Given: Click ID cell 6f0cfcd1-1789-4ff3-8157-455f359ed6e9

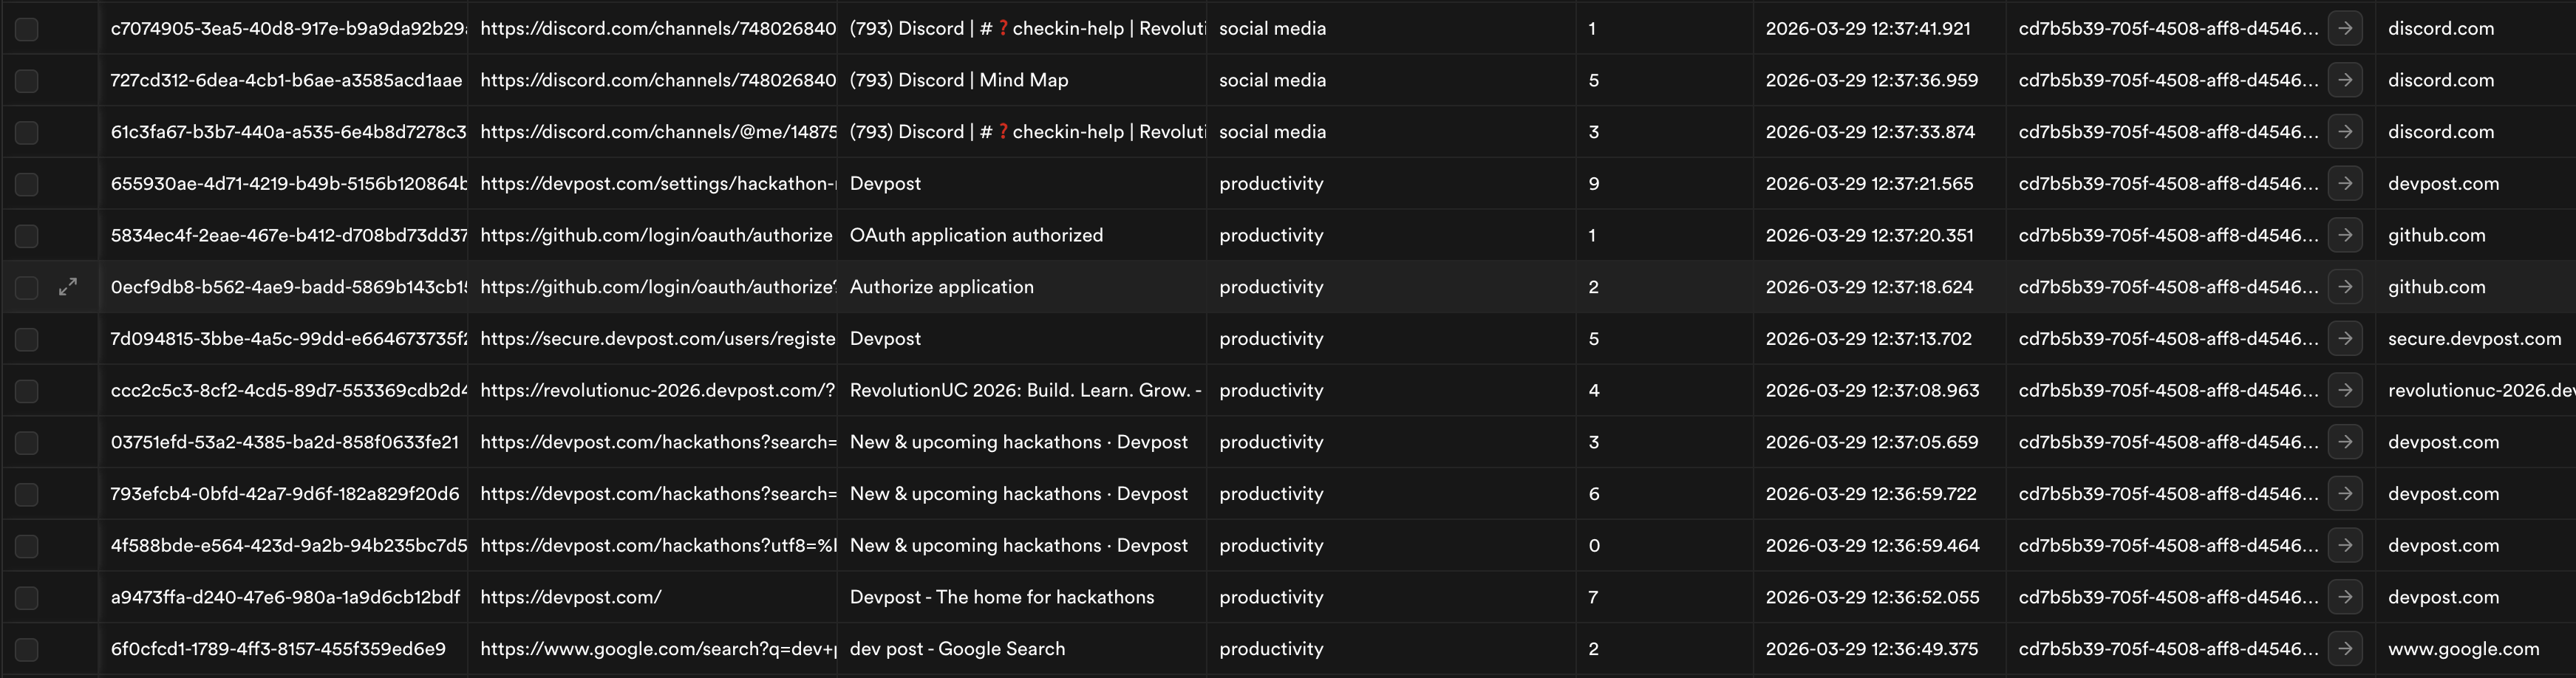Looking at the screenshot, I should (283, 649).
